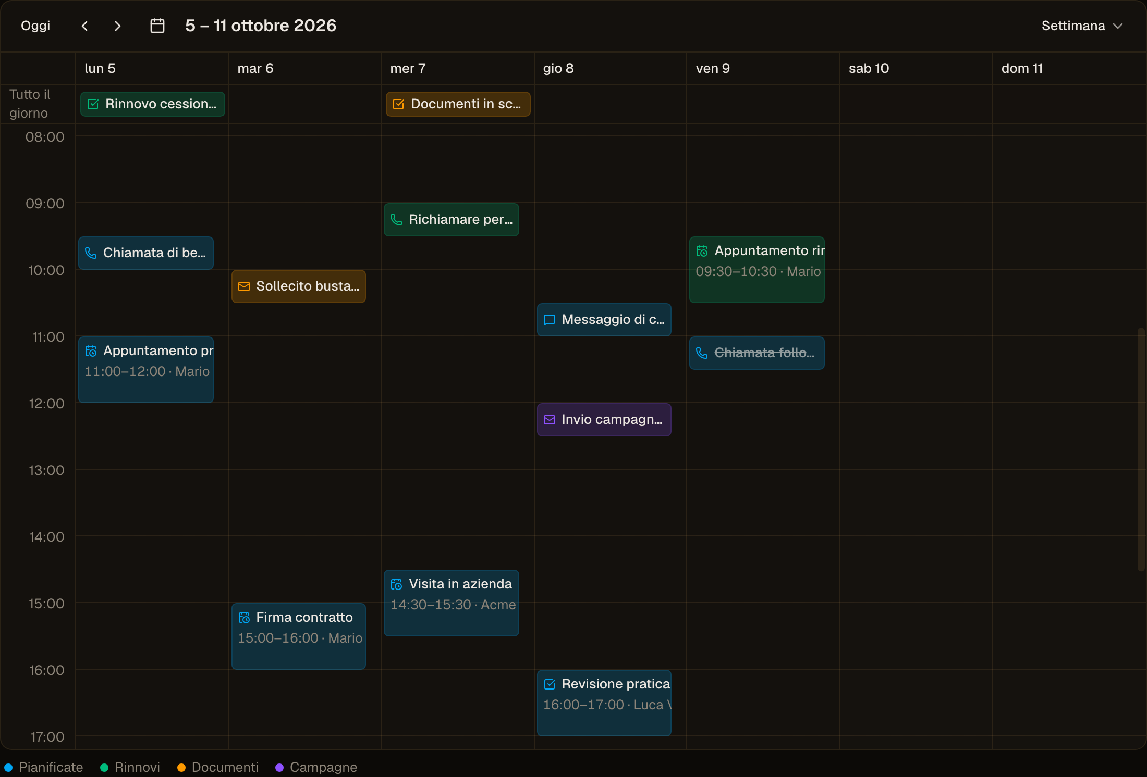Click the checkbox icon on Documenti in sc event

tap(399, 104)
